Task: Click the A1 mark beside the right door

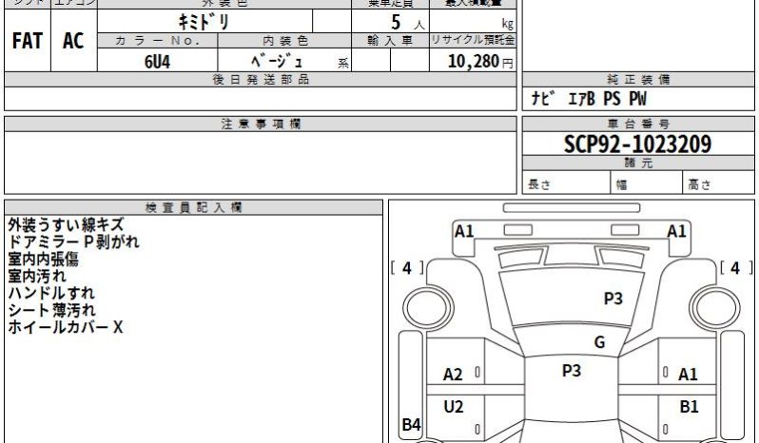Action: [688, 375]
